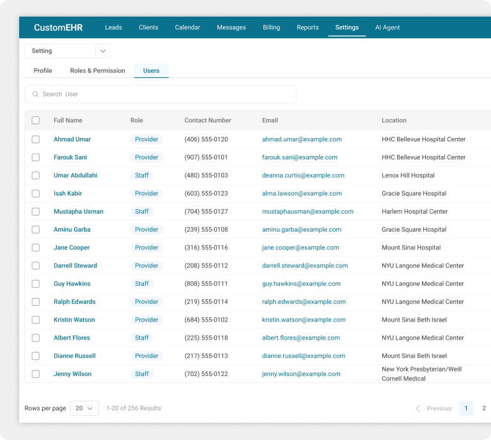The width and height of the screenshot is (491, 440).
Task: Click the Email column header
Action: (x=270, y=120)
